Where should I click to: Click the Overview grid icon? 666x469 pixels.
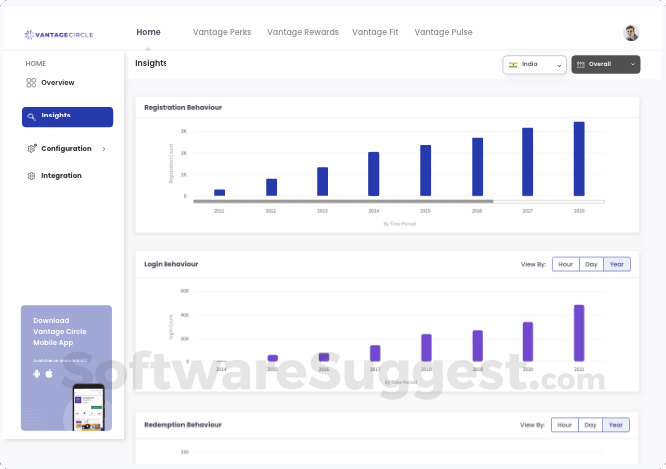coord(31,83)
